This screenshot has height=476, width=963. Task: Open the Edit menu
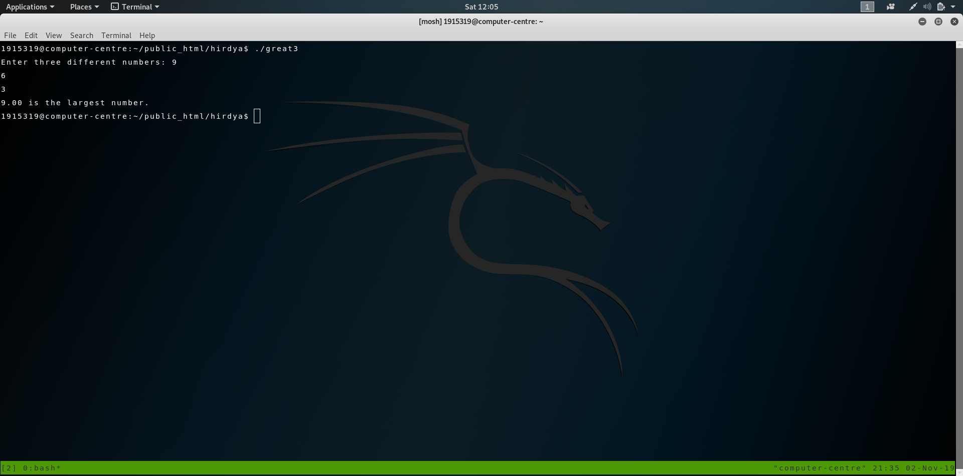[x=31, y=35]
